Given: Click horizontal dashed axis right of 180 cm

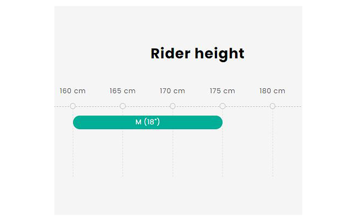Looking at the screenshot, I should pos(288,106).
